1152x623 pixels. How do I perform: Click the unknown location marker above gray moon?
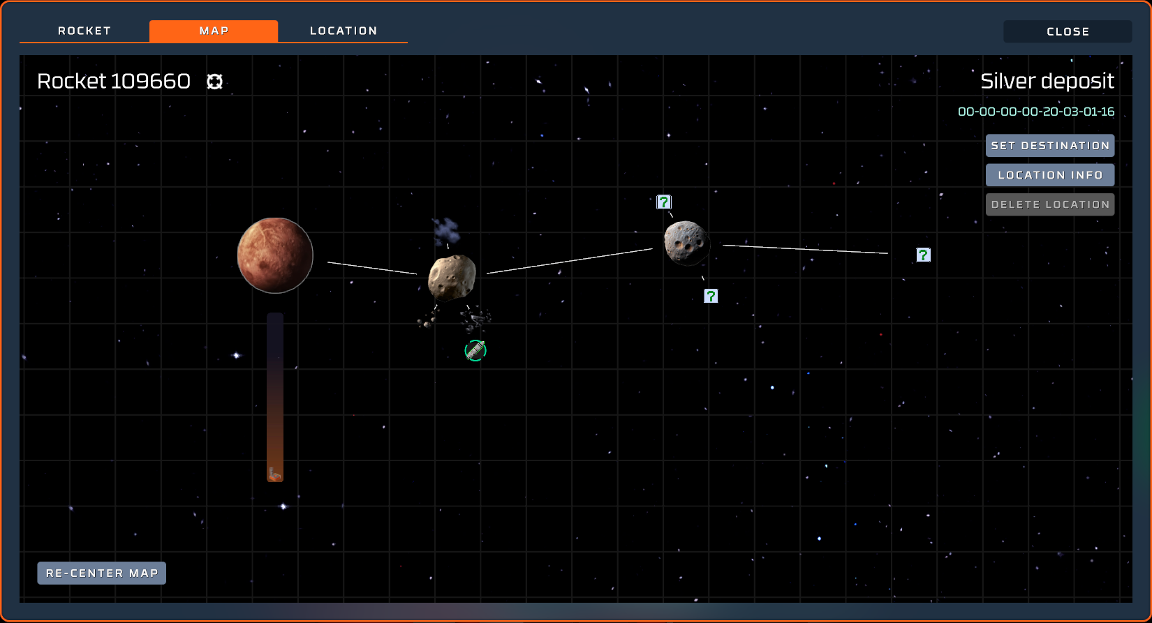(664, 202)
